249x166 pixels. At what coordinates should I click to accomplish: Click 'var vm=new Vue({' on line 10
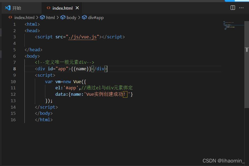[66, 82]
